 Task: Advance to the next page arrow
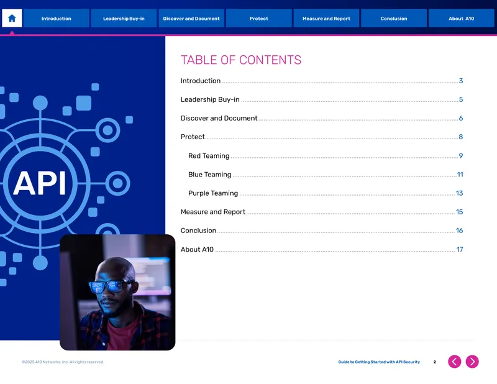click(x=472, y=362)
